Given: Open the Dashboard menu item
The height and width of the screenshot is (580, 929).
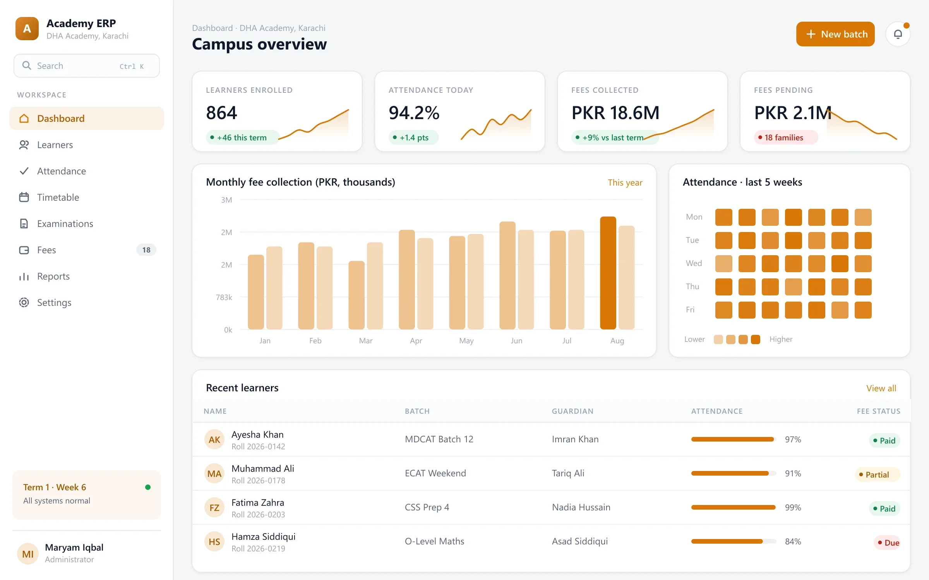Looking at the screenshot, I should [x=87, y=118].
